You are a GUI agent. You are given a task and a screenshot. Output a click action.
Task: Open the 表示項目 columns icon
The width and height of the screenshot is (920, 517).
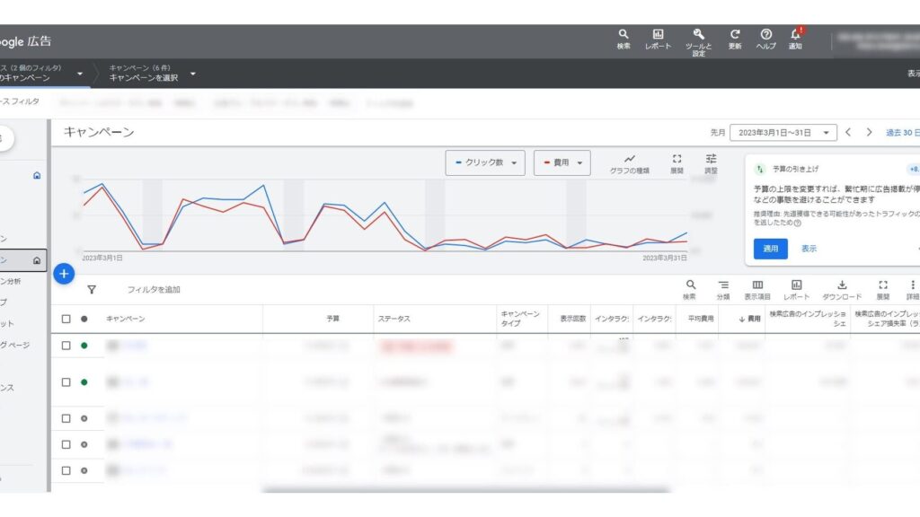pyautogui.click(x=757, y=285)
